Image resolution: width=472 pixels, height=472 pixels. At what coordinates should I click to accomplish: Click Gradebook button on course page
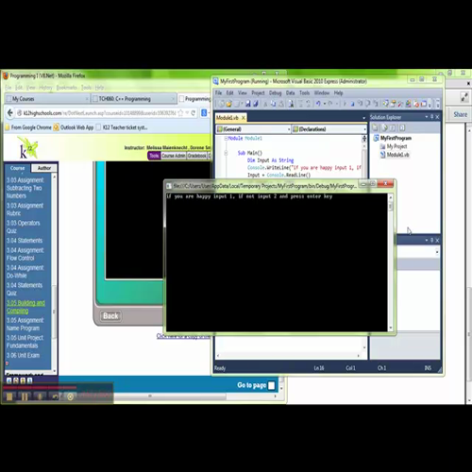pyautogui.click(x=197, y=156)
